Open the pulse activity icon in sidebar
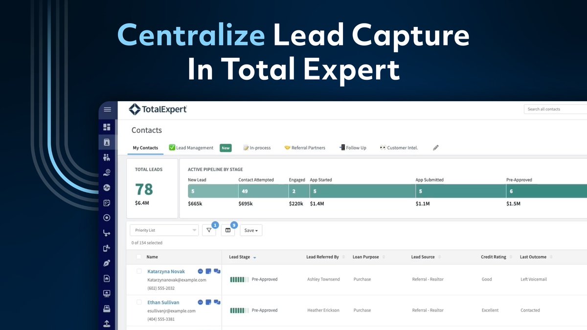Screen dimensions: 587x330 [107, 187]
